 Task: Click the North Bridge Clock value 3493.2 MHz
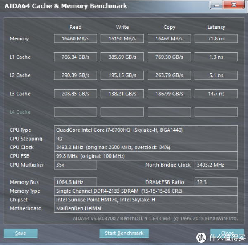216,165
